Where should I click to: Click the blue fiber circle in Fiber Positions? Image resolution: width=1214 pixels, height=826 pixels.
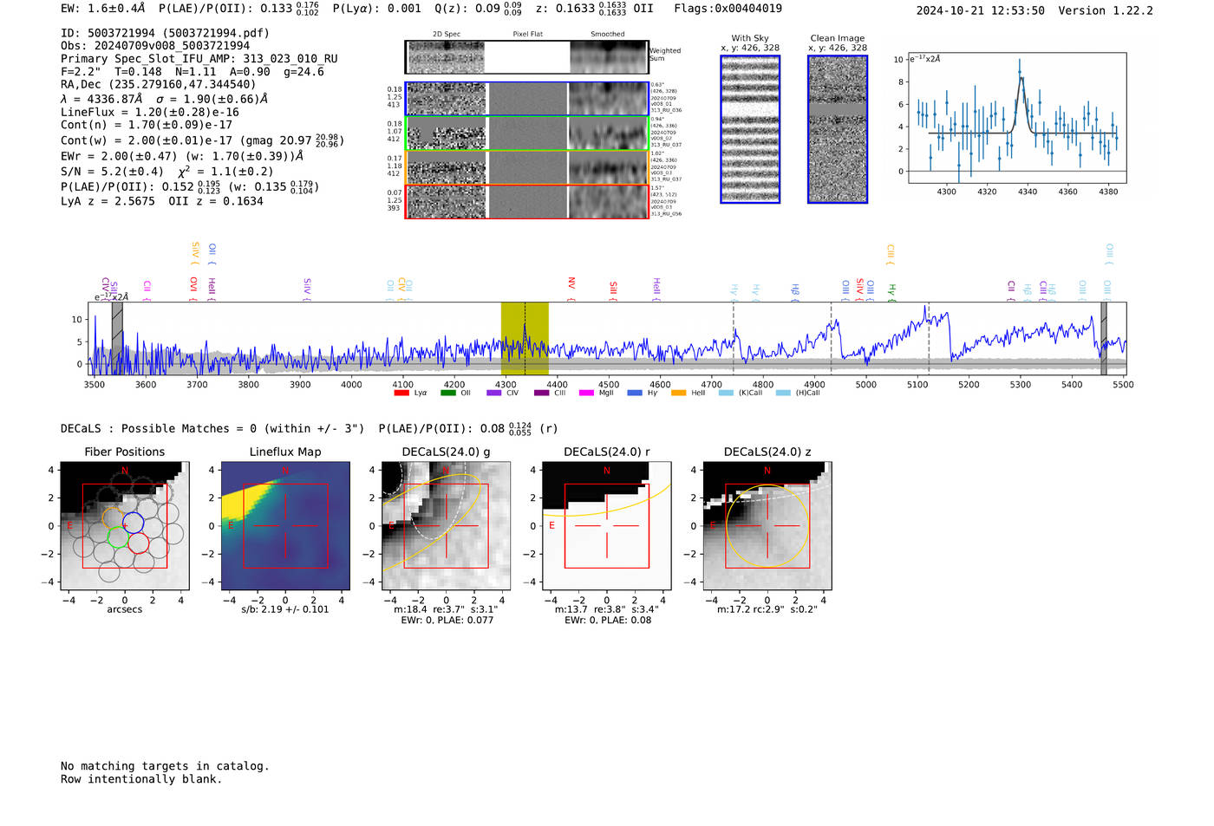click(x=133, y=524)
